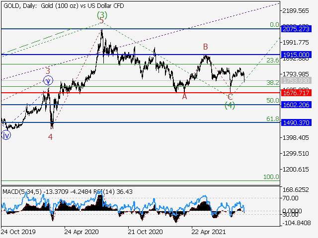Click the 61.8 Fibonacci level label
The image size is (318, 238).
click(x=273, y=119)
